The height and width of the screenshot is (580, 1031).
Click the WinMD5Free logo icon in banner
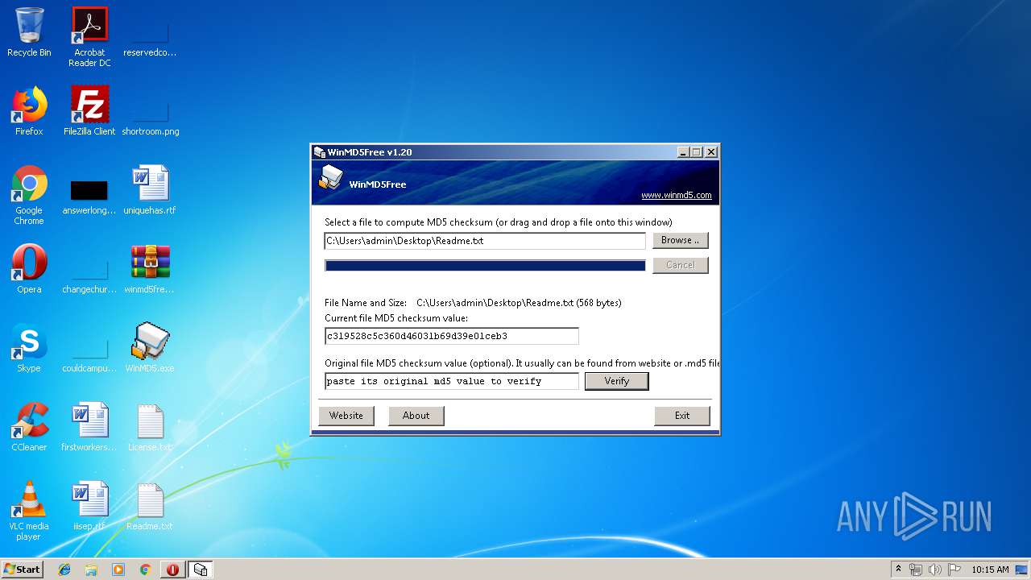pos(330,177)
